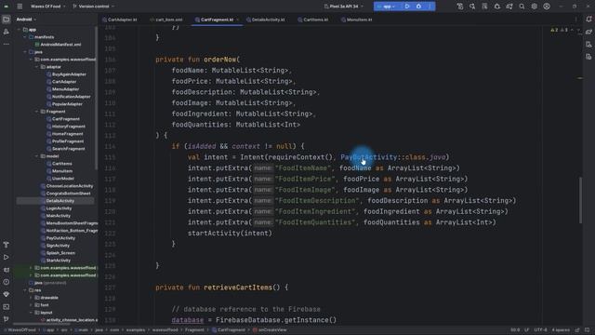Open the Git tool window icon
The height and width of the screenshot is (335, 595).
click(x=7, y=319)
